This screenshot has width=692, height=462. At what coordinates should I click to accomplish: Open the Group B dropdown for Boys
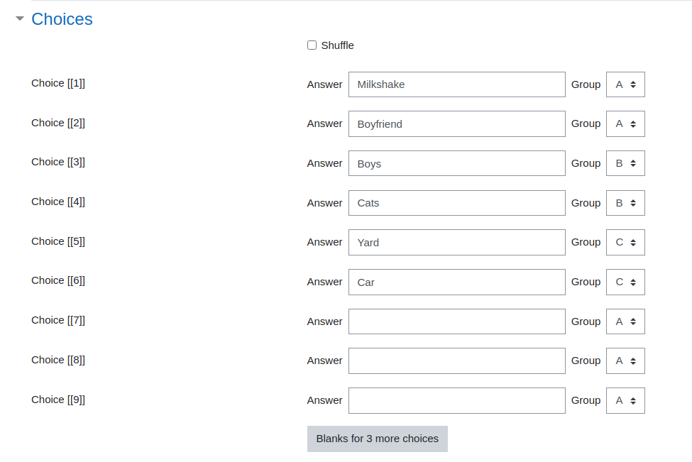[x=625, y=163]
